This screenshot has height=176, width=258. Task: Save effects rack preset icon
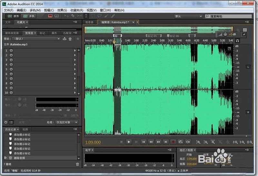[65, 39]
